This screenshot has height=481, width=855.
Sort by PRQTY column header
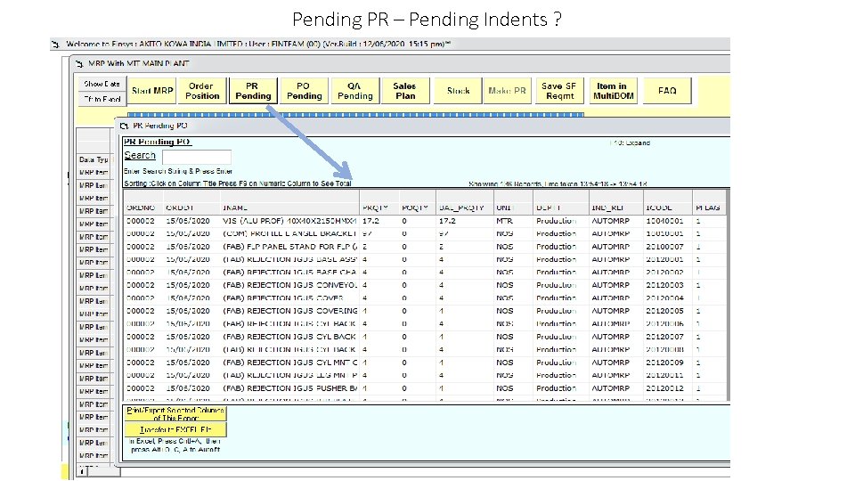pyautogui.click(x=375, y=208)
